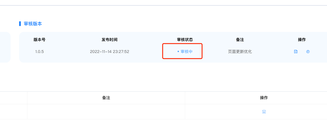Click the 操作 header in lower table
Viewport: 327px width, 127px height.
[x=264, y=98]
